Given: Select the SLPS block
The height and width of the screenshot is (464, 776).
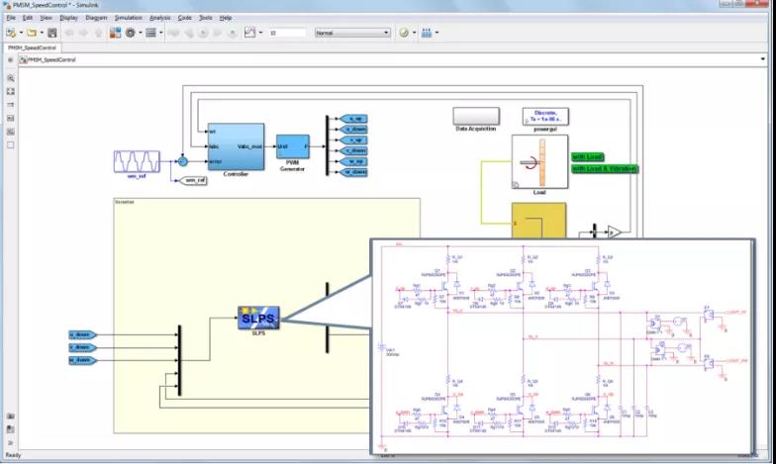Looking at the screenshot, I should [x=259, y=318].
